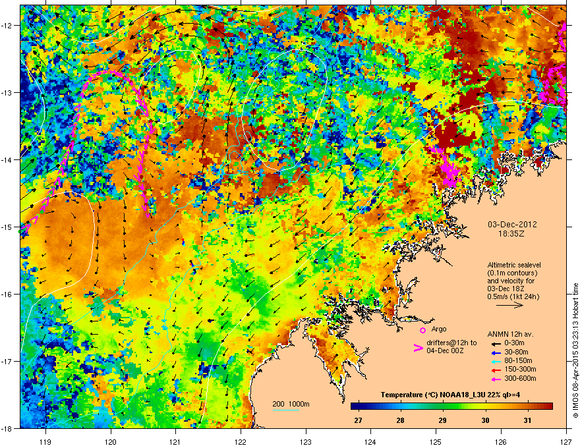Click the '0-30m' depth label
The height and width of the screenshot is (448, 580).
[x=515, y=343]
